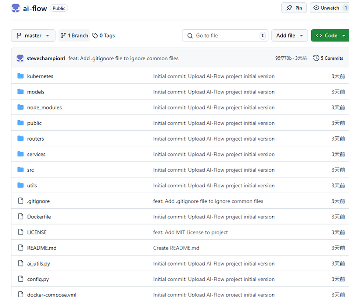Open the 5 Commits history link
The height and width of the screenshot is (297, 349).
(x=328, y=58)
